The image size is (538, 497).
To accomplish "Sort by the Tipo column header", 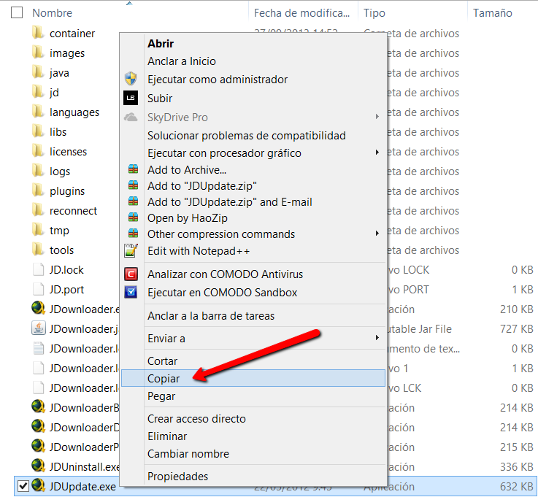I will click(x=374, y=13).
